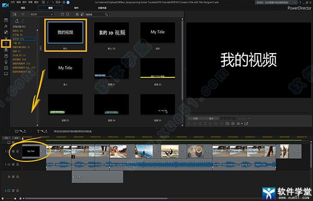Undock the preview window icon
Viewport: 313px width, 201px height.
[246, 124]
